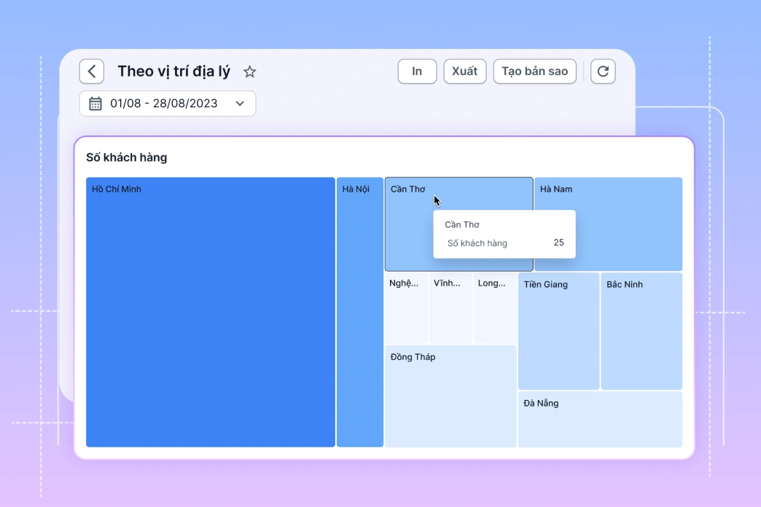Click the Đồng Tháp treemap tile

click(x=450, y=397)
